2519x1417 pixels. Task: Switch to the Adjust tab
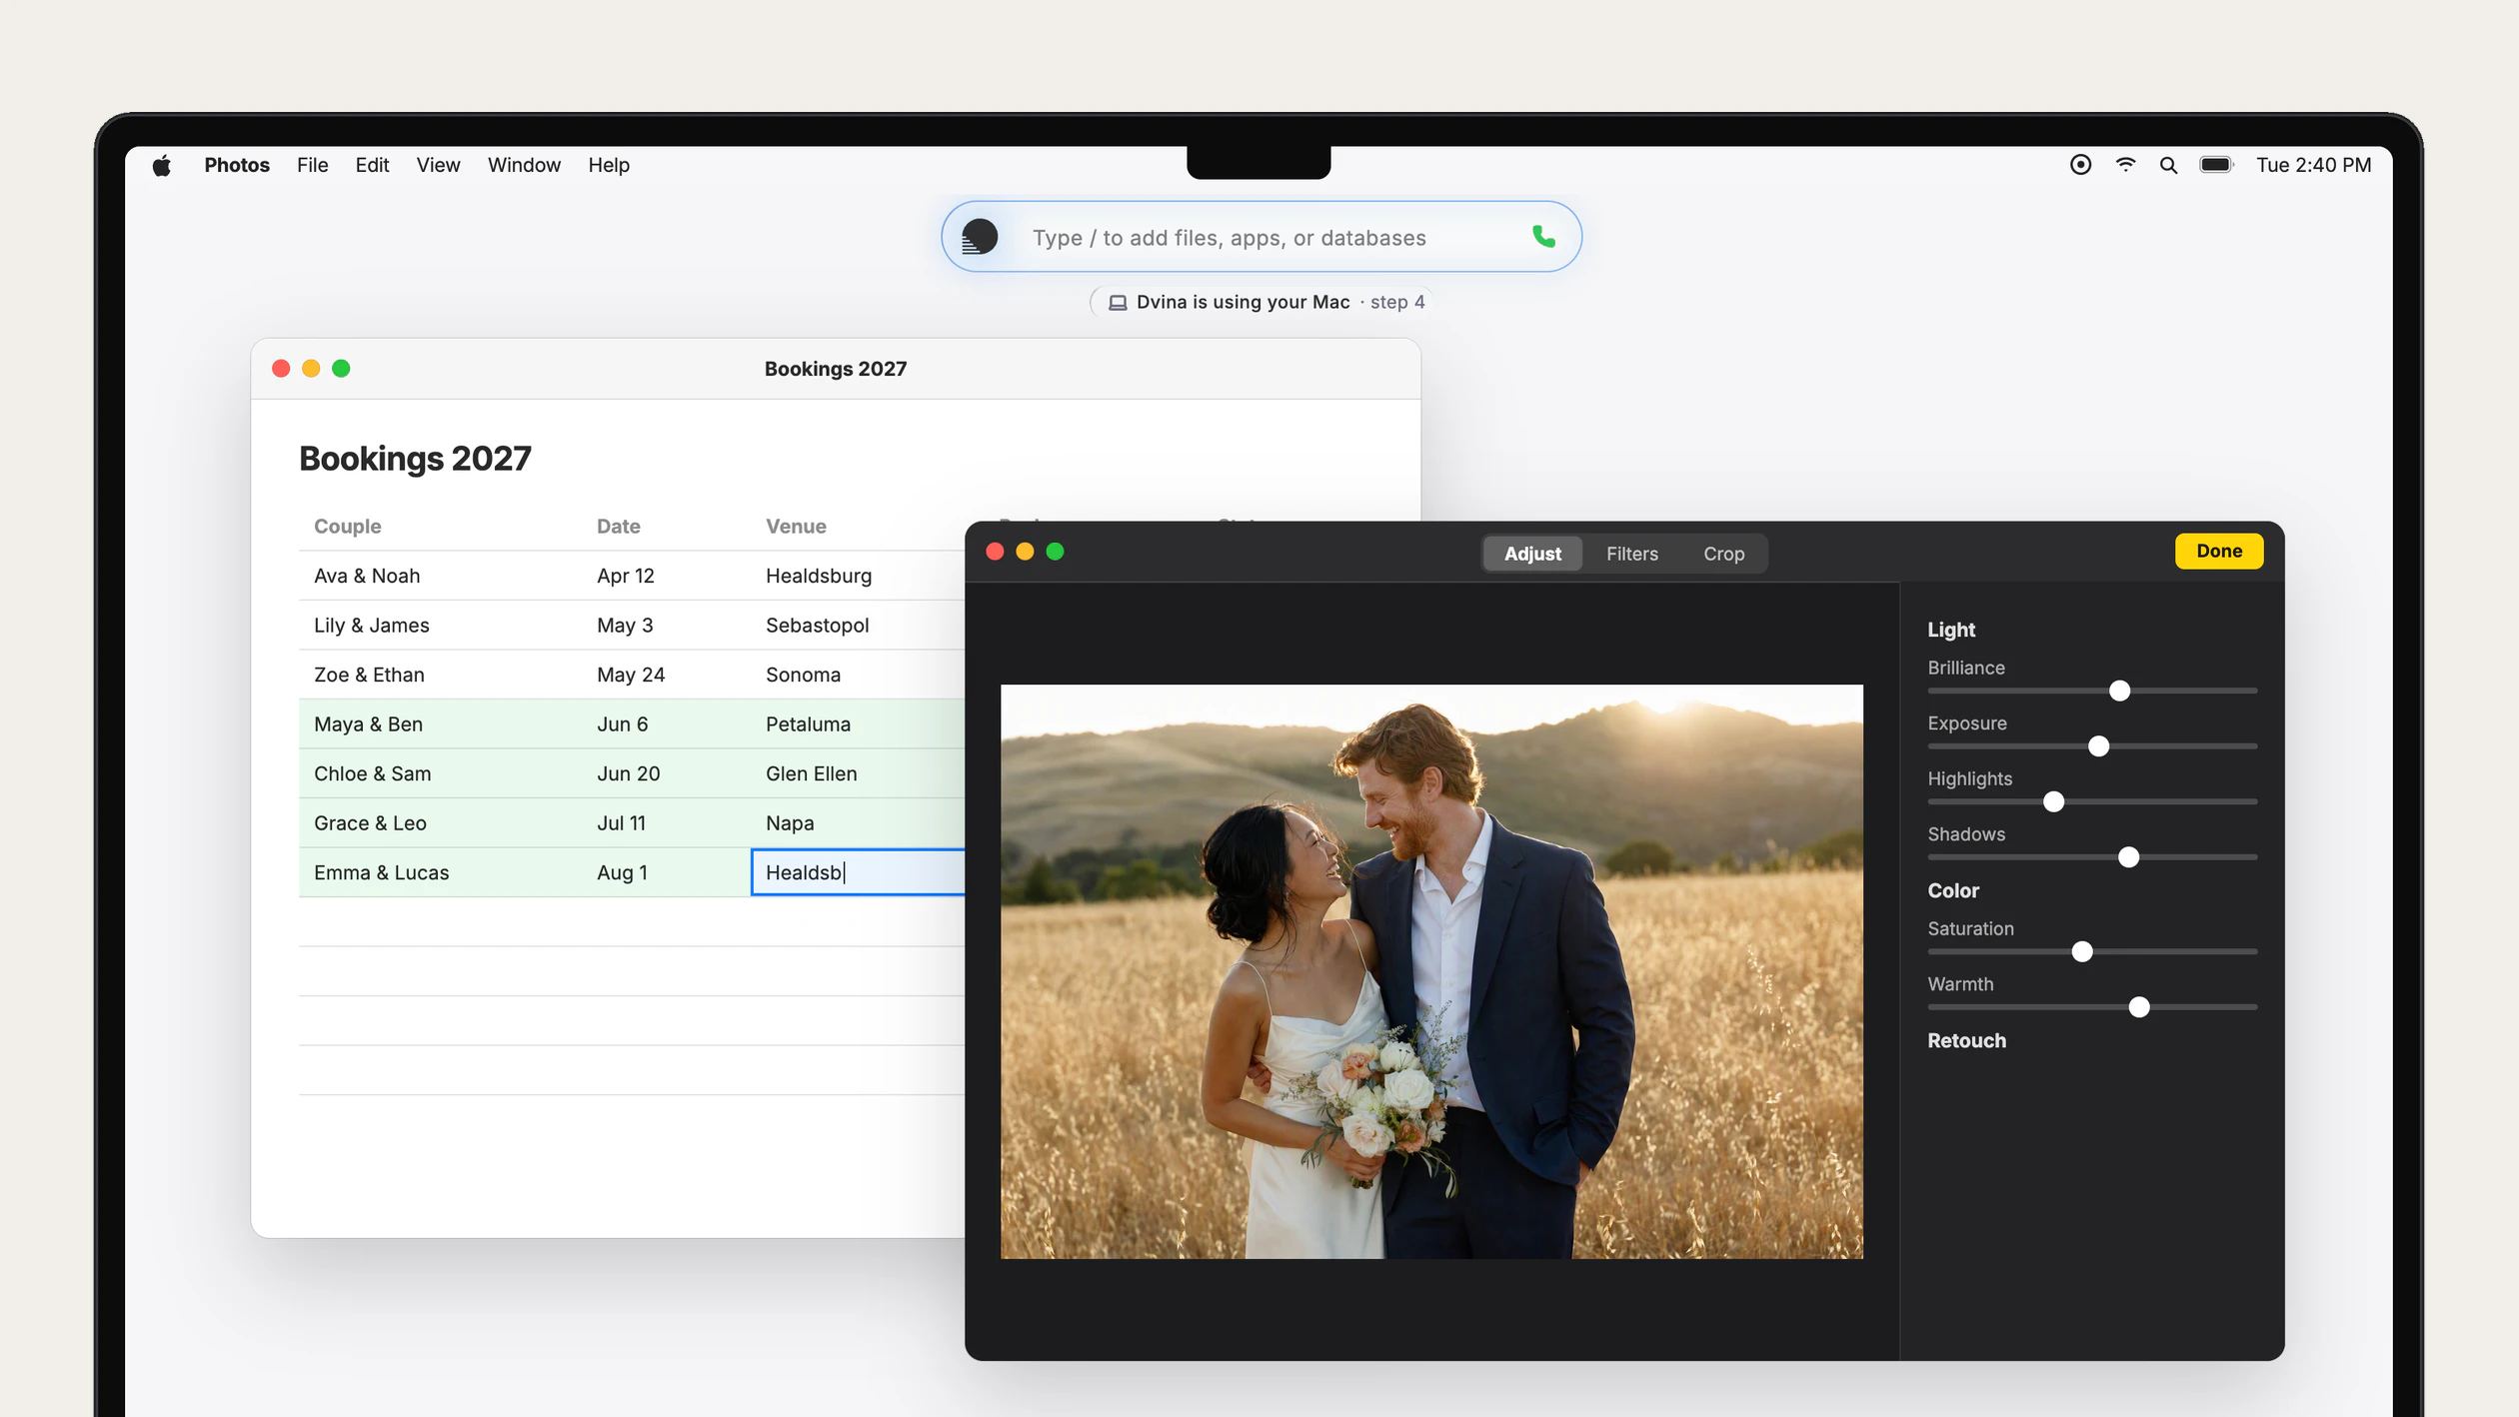tap(1532, 554)
